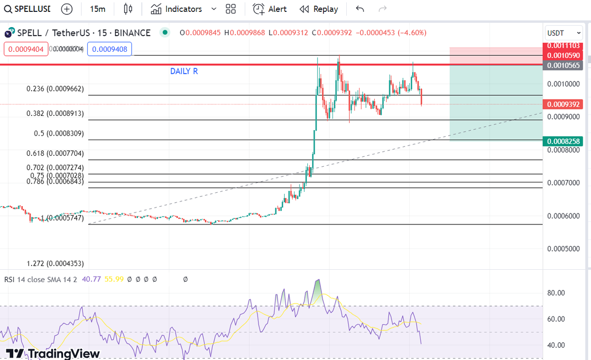Viewport: 591px width, 360px height.
Task: Click the open value O0.0009845
Action: [201, 33]
